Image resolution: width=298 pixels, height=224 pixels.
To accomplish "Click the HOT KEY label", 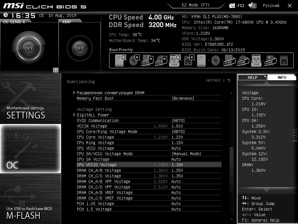I will pyautogui.click(x=213, y=80).
